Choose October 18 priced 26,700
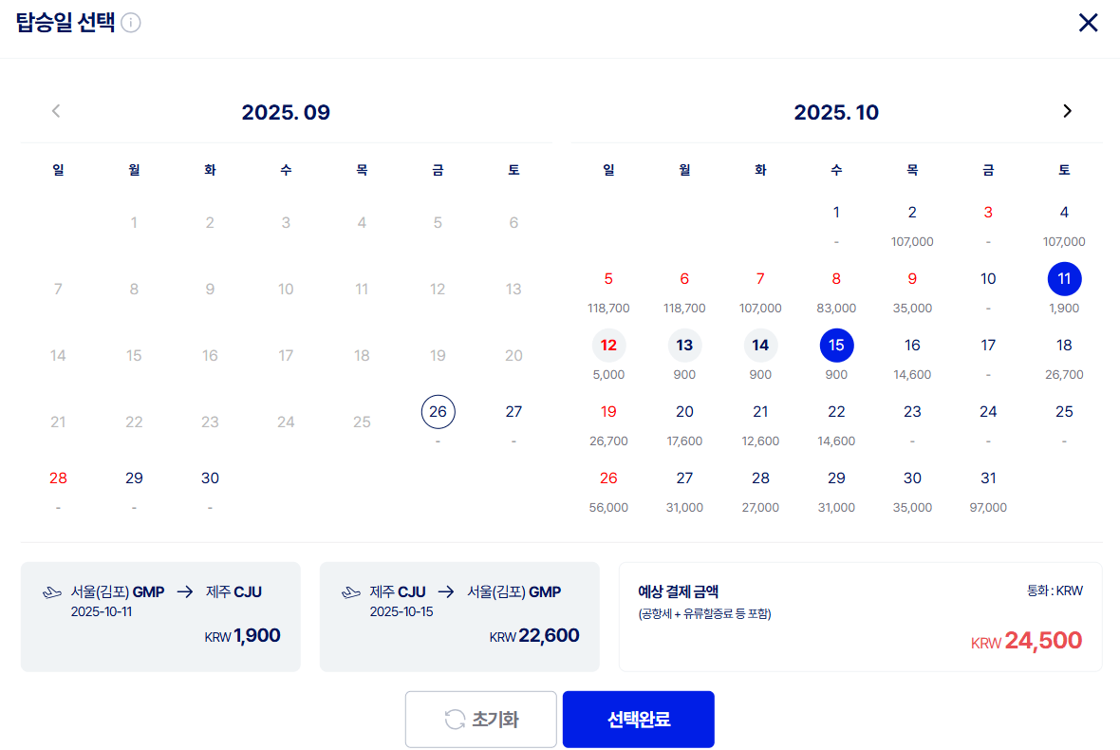This screenshot has height=750, width=1120. tap(1064, 345)
